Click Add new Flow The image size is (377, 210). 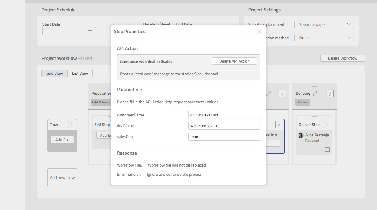click(62, 178)
